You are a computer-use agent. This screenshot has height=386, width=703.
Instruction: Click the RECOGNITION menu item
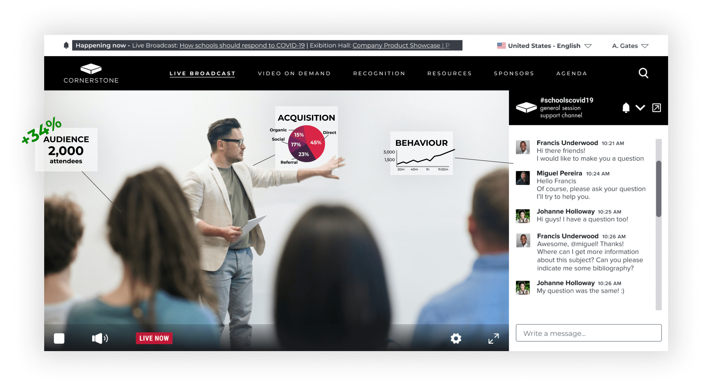point(379,73)
